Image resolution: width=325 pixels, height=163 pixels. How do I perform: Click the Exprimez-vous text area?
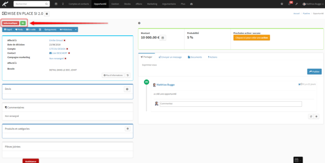231,65
